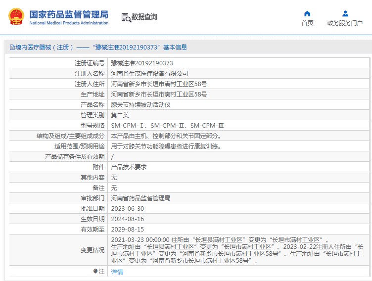Click the national emblem logo
The image size is (372, 281).
(x=16, y=17)
